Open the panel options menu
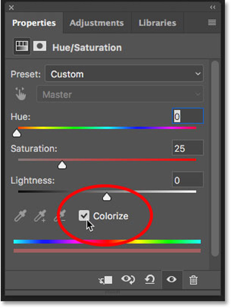Viewport: 231px width, 308px height. click(212, 23)
